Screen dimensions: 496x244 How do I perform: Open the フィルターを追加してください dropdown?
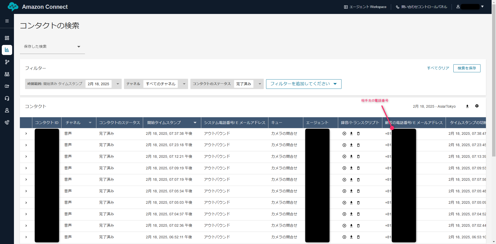click(x=304, y=84)
